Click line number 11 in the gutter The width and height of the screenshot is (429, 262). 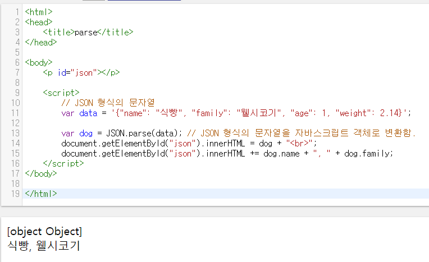click(16, 113)
